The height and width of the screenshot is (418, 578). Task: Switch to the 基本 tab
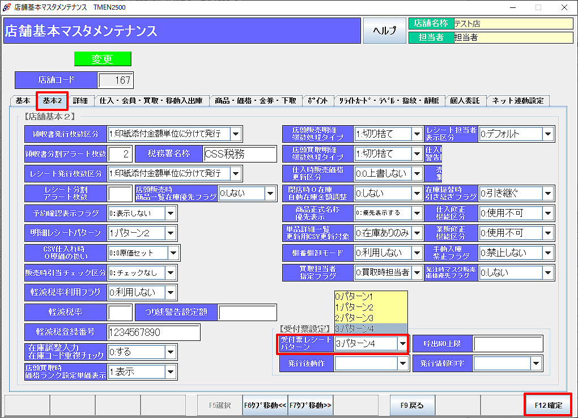click(23, 101)
